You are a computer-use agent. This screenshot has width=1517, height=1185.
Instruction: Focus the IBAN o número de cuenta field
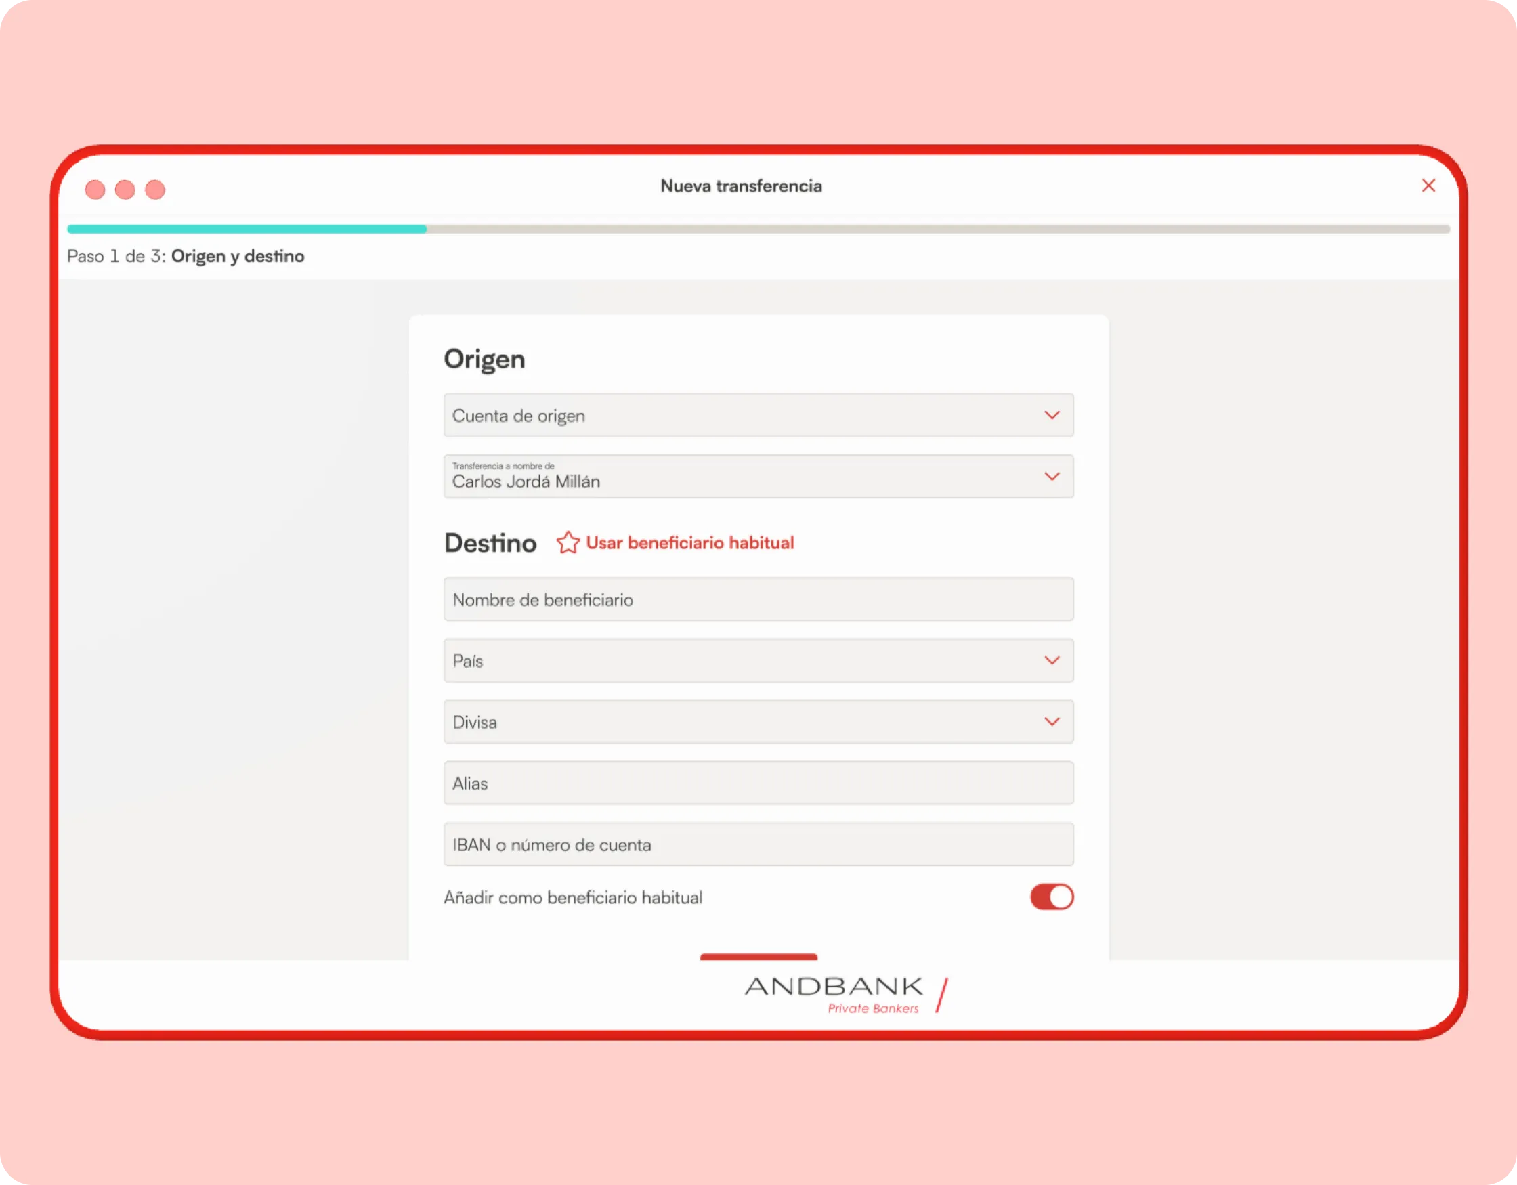758,844
